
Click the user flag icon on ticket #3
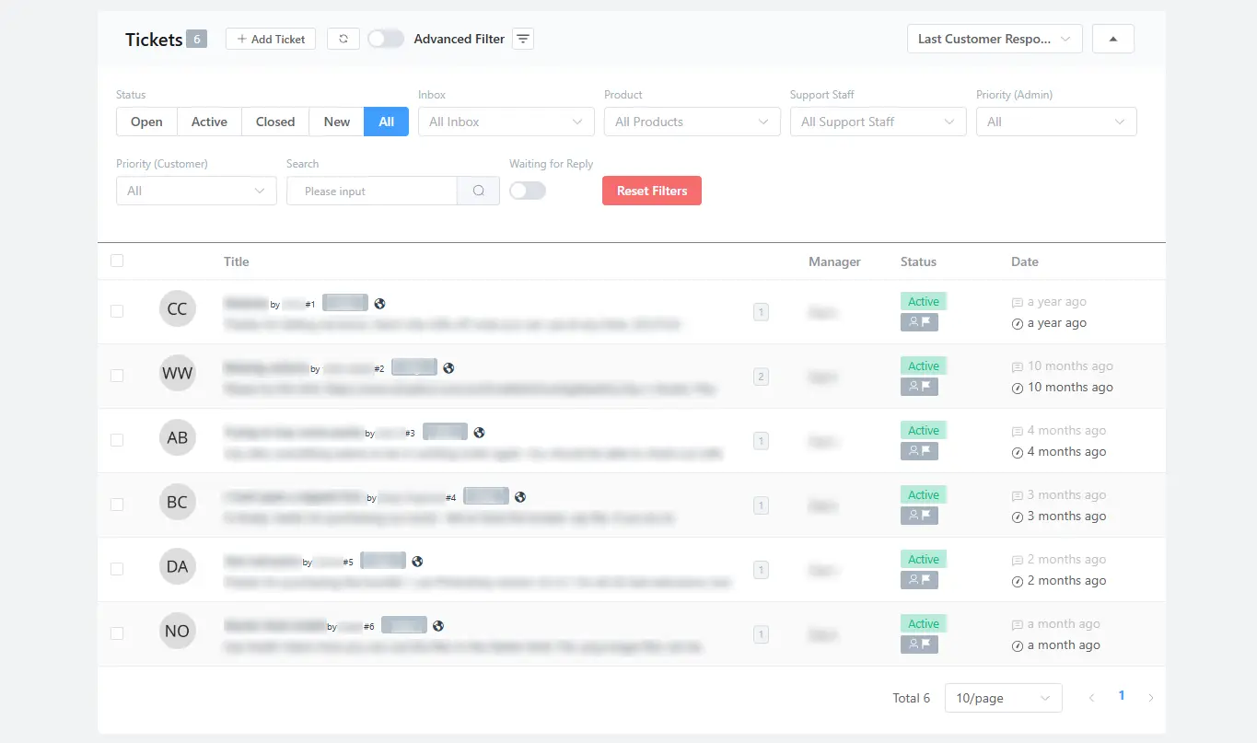coord(919,451)
